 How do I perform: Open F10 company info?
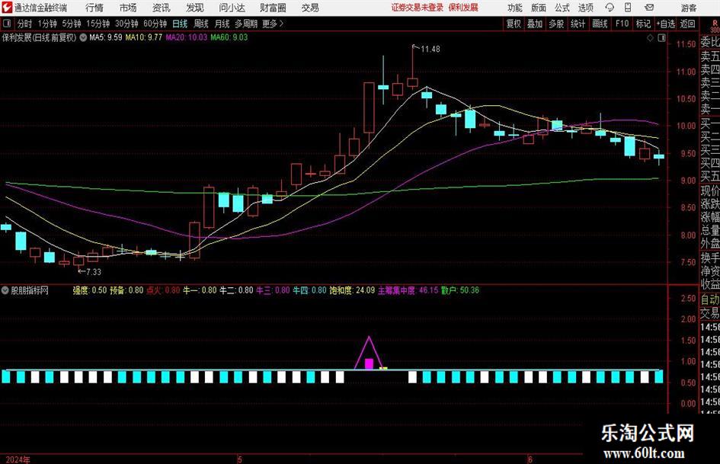(x=622, y=24)
